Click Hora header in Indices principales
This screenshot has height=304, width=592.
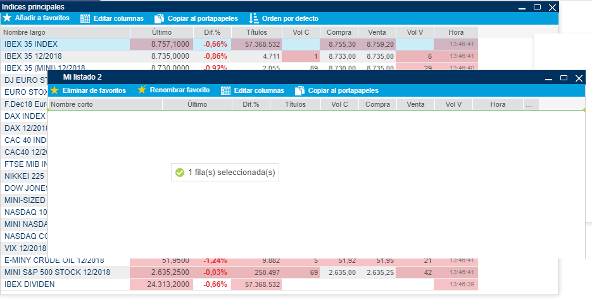456,32
